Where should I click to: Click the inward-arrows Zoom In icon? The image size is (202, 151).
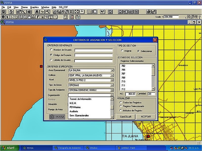(71, 12)
